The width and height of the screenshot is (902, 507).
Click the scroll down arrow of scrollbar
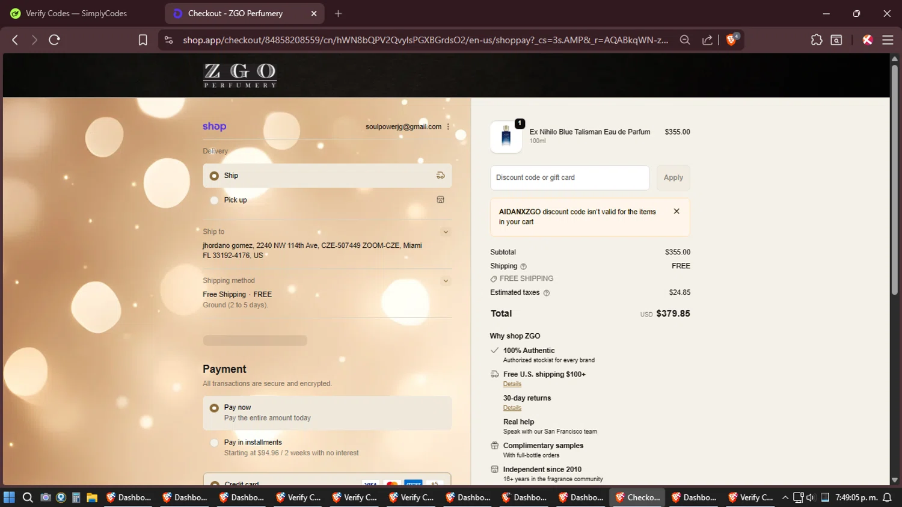click(x=894, y=480)
